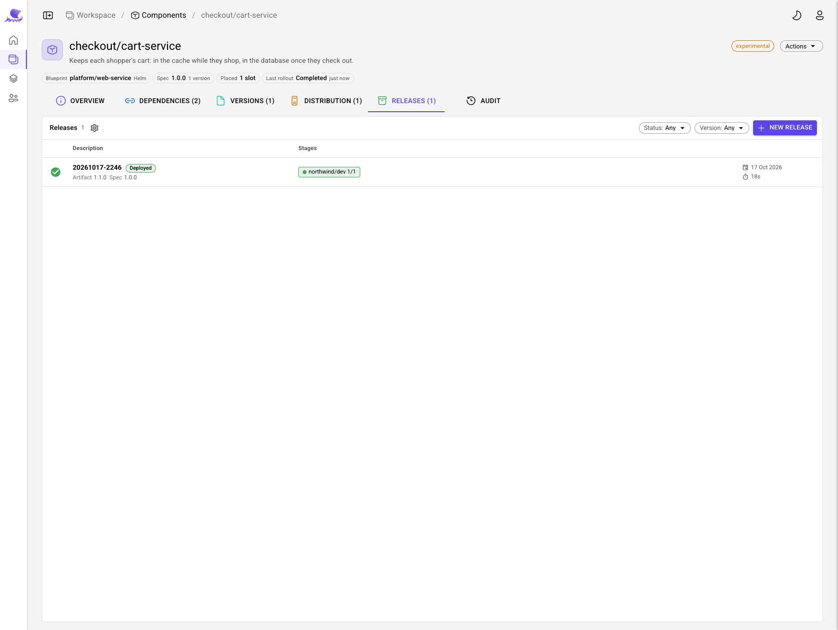
Task: Click the Artifact 1.1.0 Spec 1.0.0 text
Action: point(105,177)
